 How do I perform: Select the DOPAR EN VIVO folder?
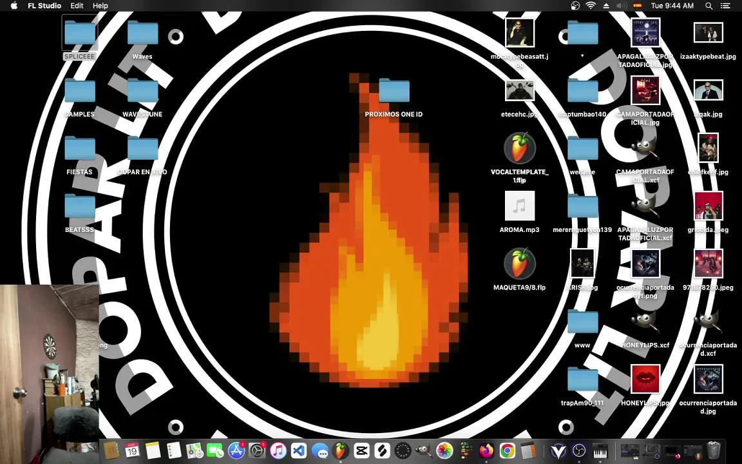pyautogui.click(x=142, y=148)
